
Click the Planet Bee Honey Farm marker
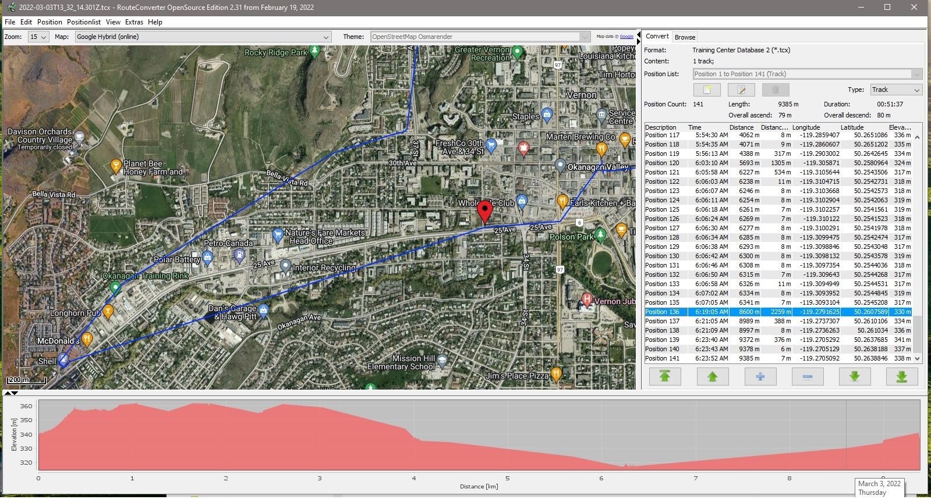pos(116,166)
